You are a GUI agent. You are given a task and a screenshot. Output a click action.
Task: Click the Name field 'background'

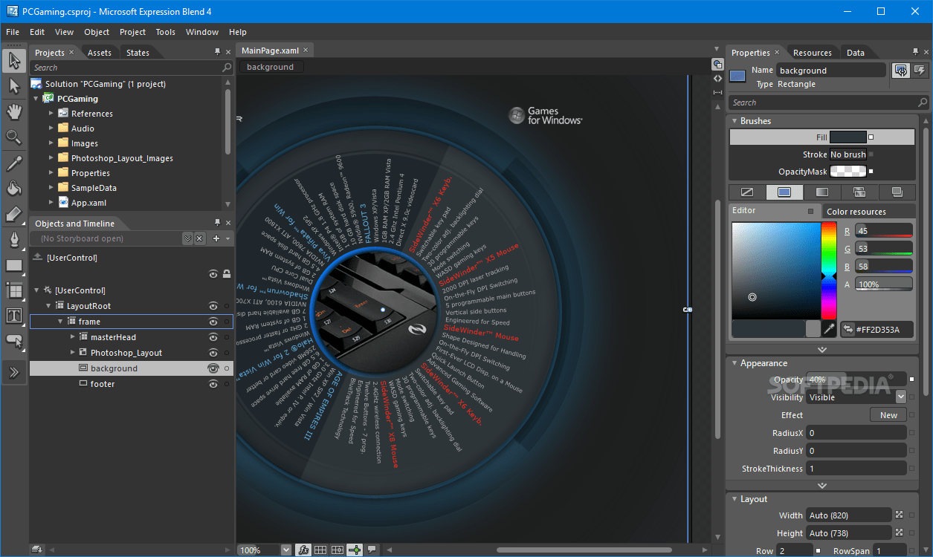[x=831, y=71]
